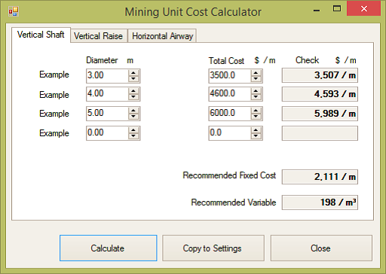The height and width of the screenshot is (274, 386).
Task: Decrease the 4600.0 total cost with down arrow
Action: tap(256, 97)
